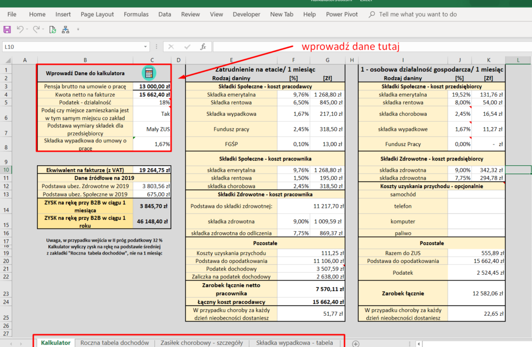This screenshot has height=347, width=532.
Task: Switch to the Developer ribbon tab
Action: [x=246, y=14]
